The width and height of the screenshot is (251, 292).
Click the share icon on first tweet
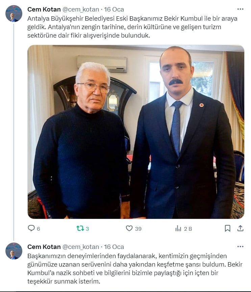click(x=240, y=228)
